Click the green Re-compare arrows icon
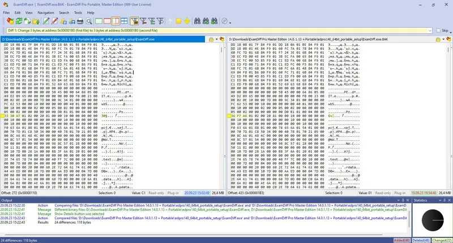This screenshot has height=243, width=453. 19,21
